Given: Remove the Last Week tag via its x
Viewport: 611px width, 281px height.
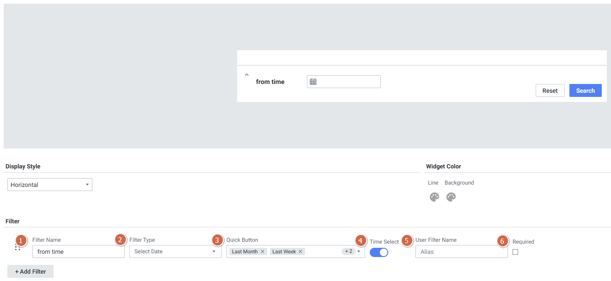Looking at the screenshot, I should point(300,251).
